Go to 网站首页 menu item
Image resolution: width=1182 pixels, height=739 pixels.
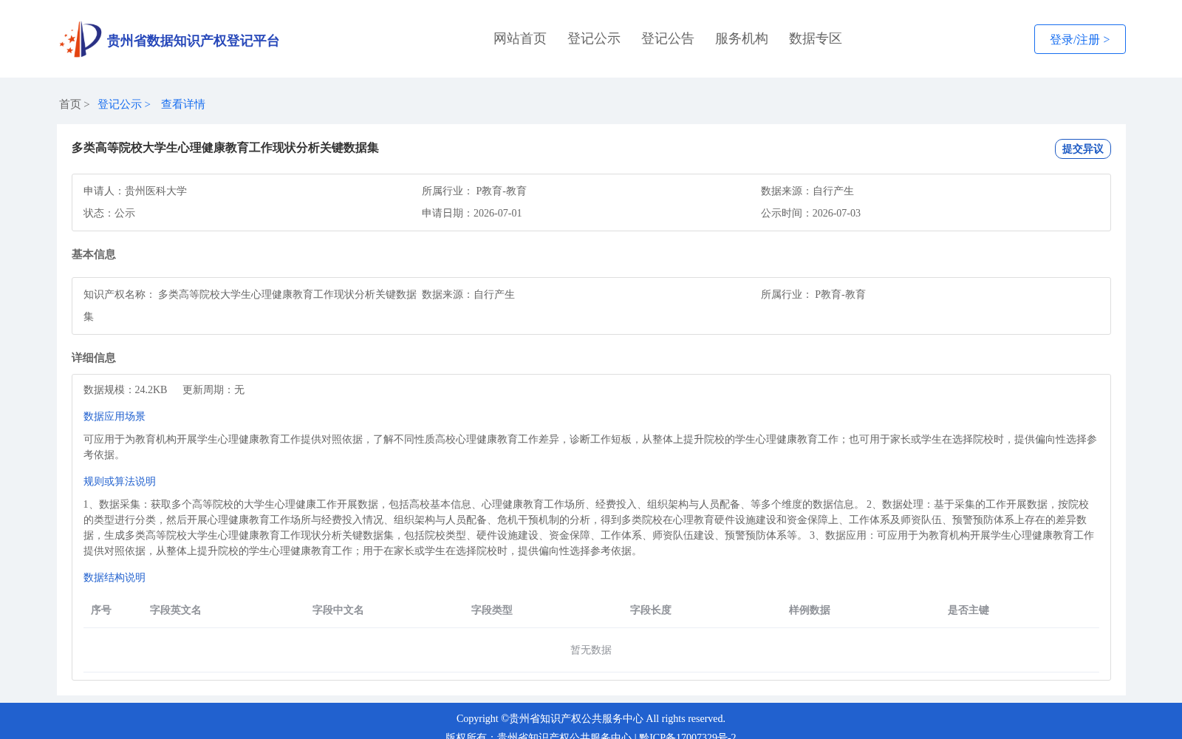[x=520, y=38]
